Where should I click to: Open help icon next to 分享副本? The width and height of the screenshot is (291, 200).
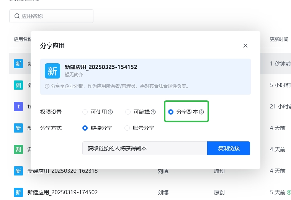pos(201,112)
